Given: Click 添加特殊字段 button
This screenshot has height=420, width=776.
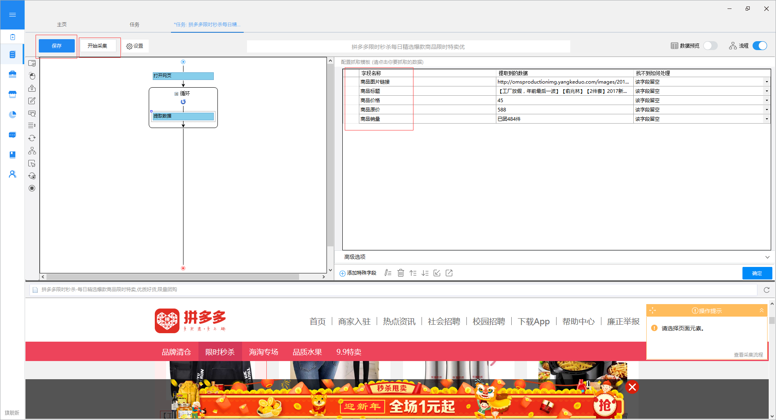Looking at the screenshot, I should (358, 273).
